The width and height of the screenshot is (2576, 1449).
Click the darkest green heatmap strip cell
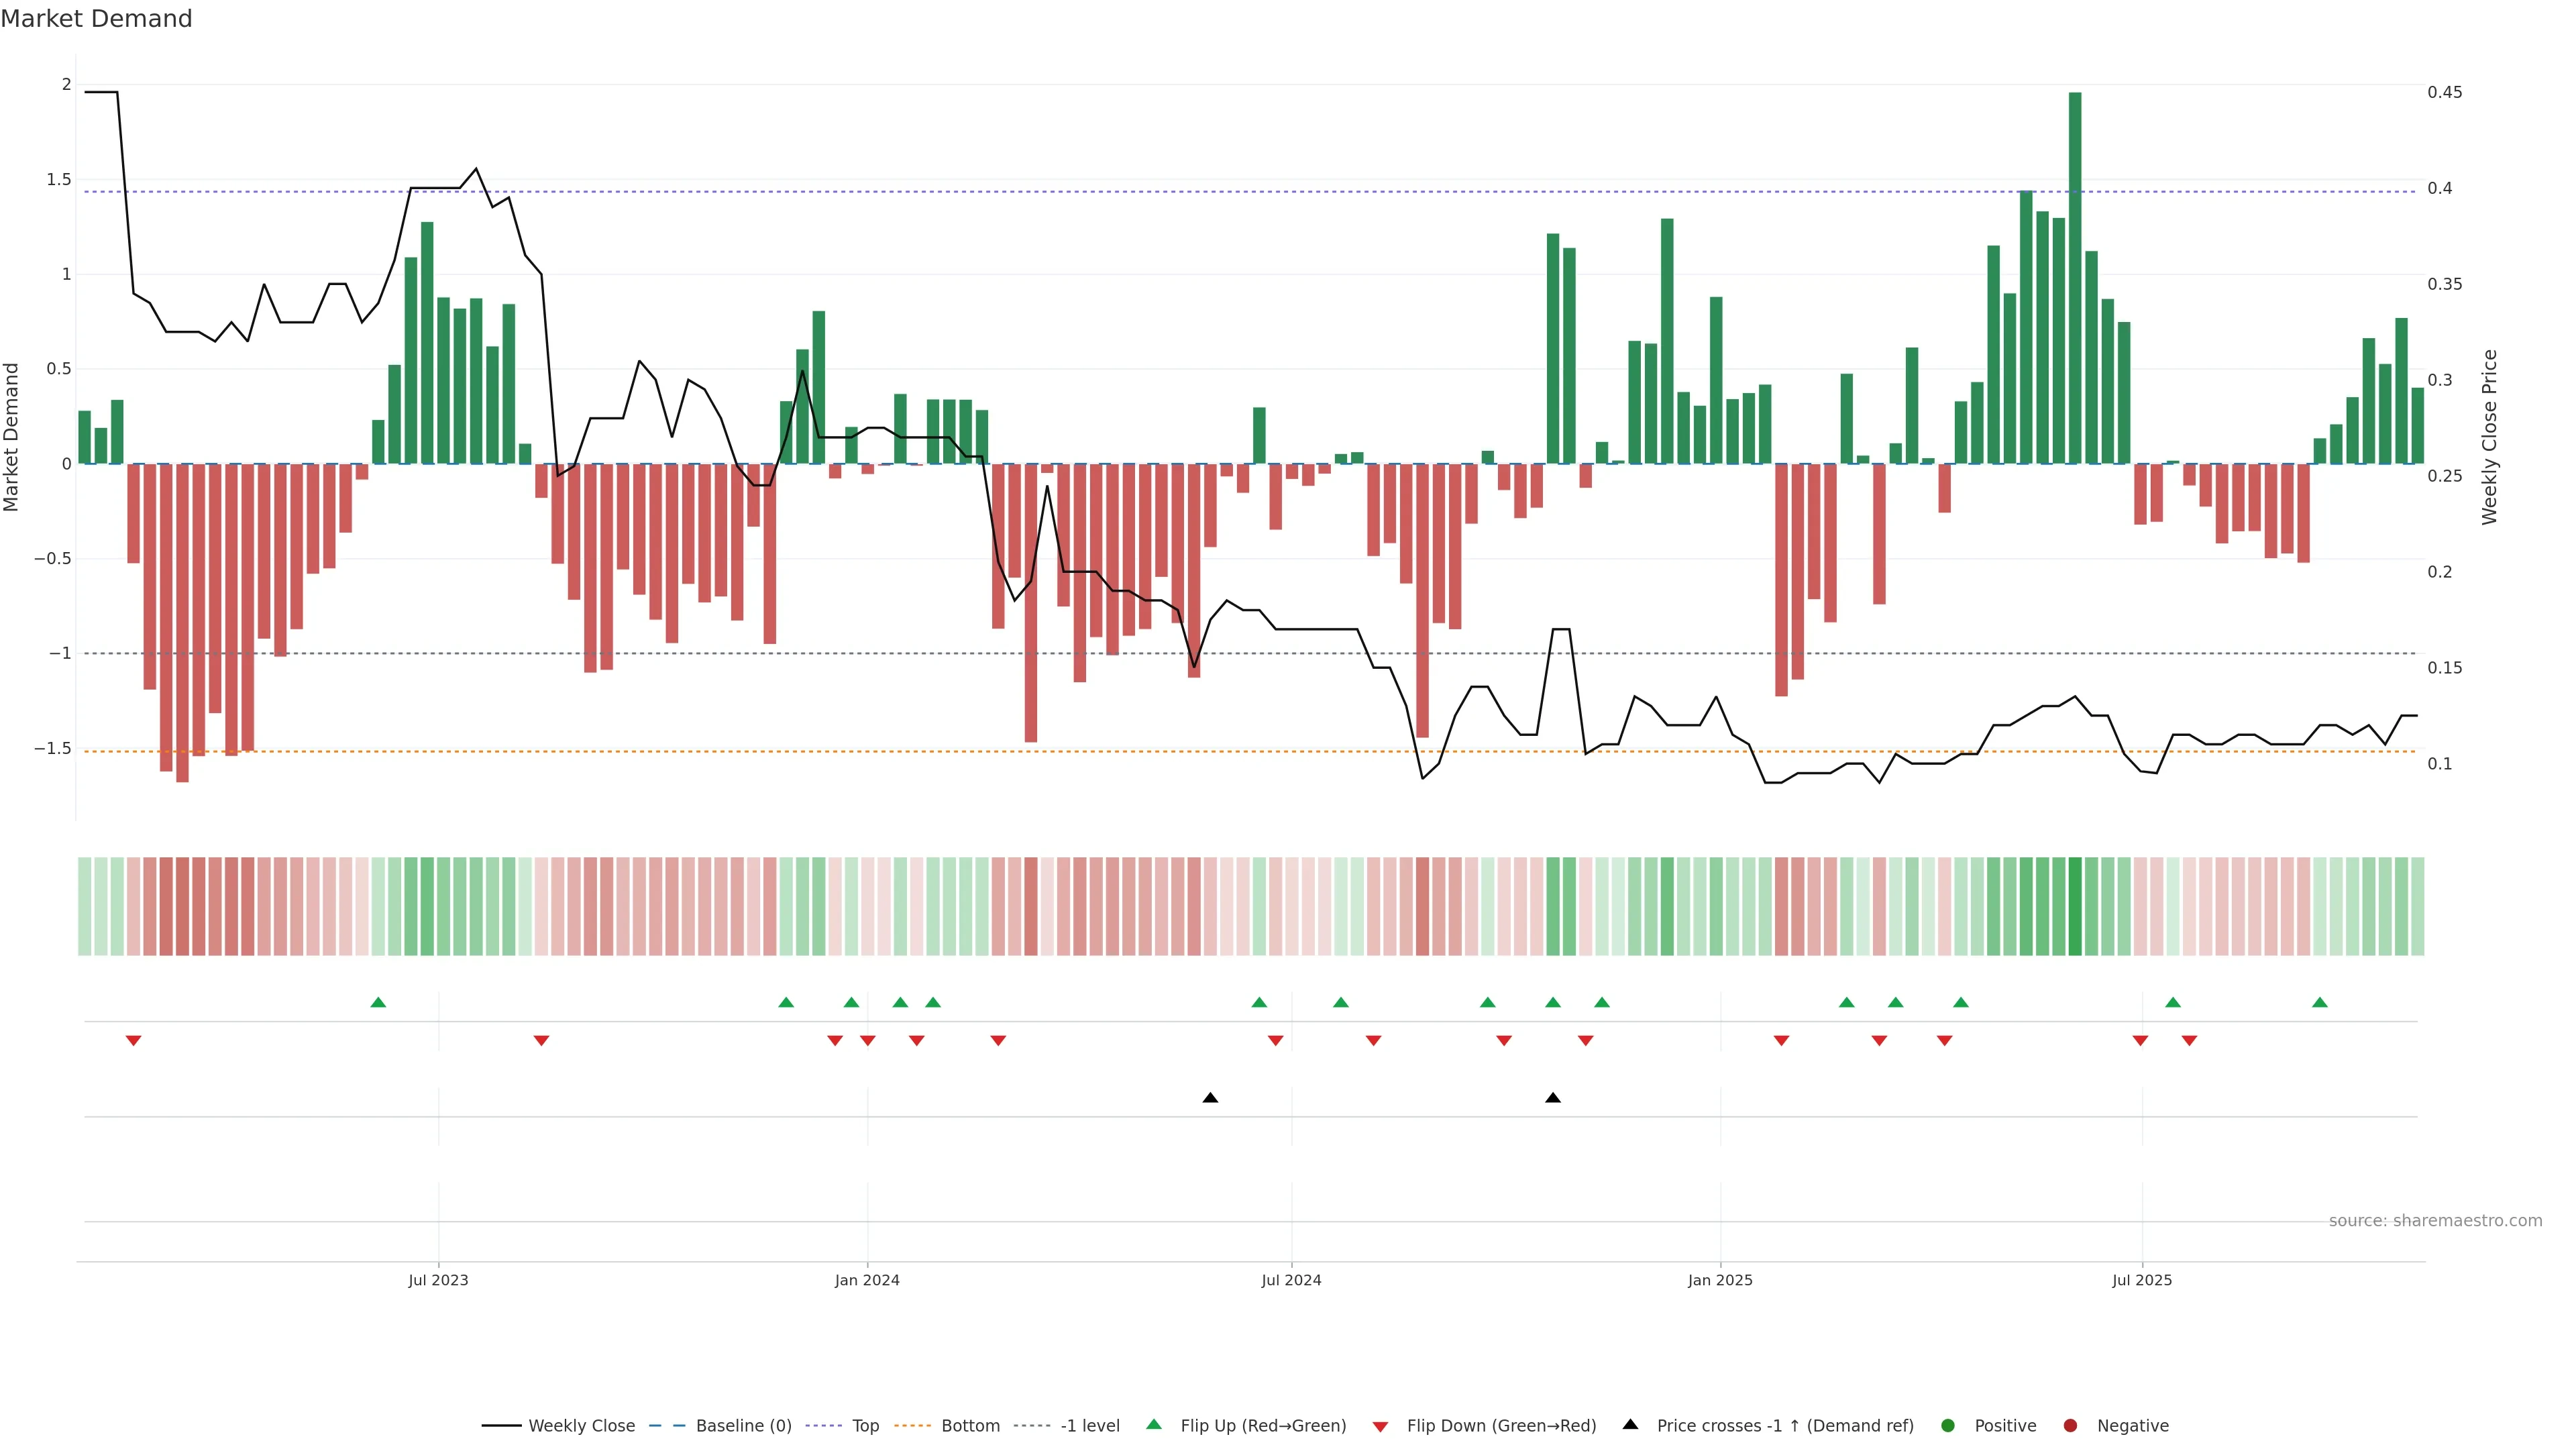coord(2075,906)
